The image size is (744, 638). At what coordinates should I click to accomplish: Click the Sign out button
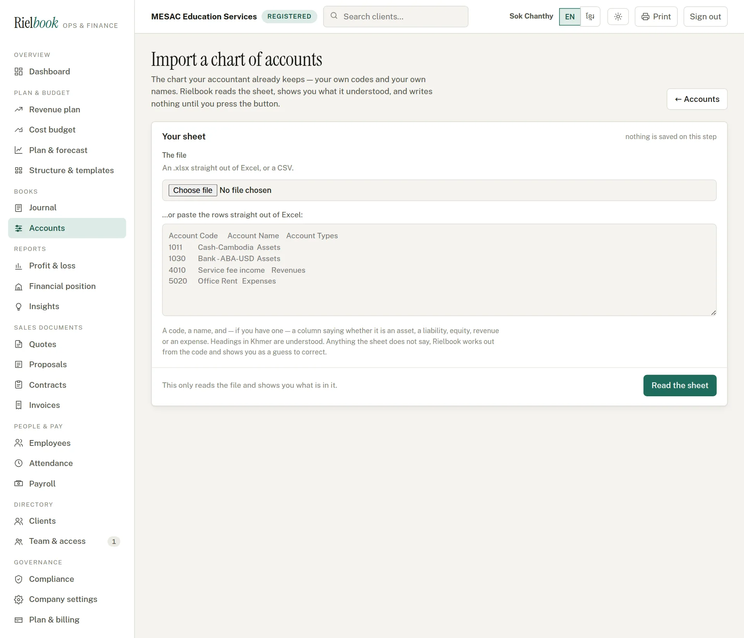705,17
